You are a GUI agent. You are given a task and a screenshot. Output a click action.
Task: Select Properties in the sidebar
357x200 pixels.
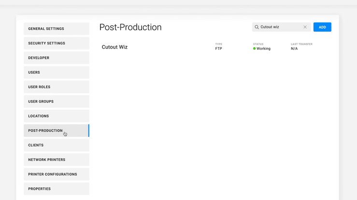pyautogui.click(x=56, y=189)
